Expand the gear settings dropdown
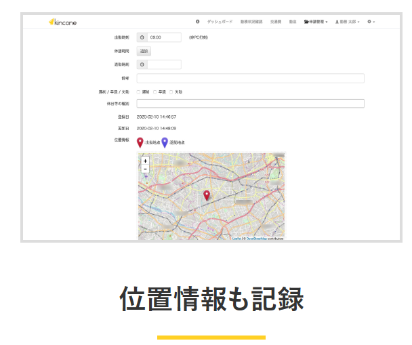 pos(371,22)
